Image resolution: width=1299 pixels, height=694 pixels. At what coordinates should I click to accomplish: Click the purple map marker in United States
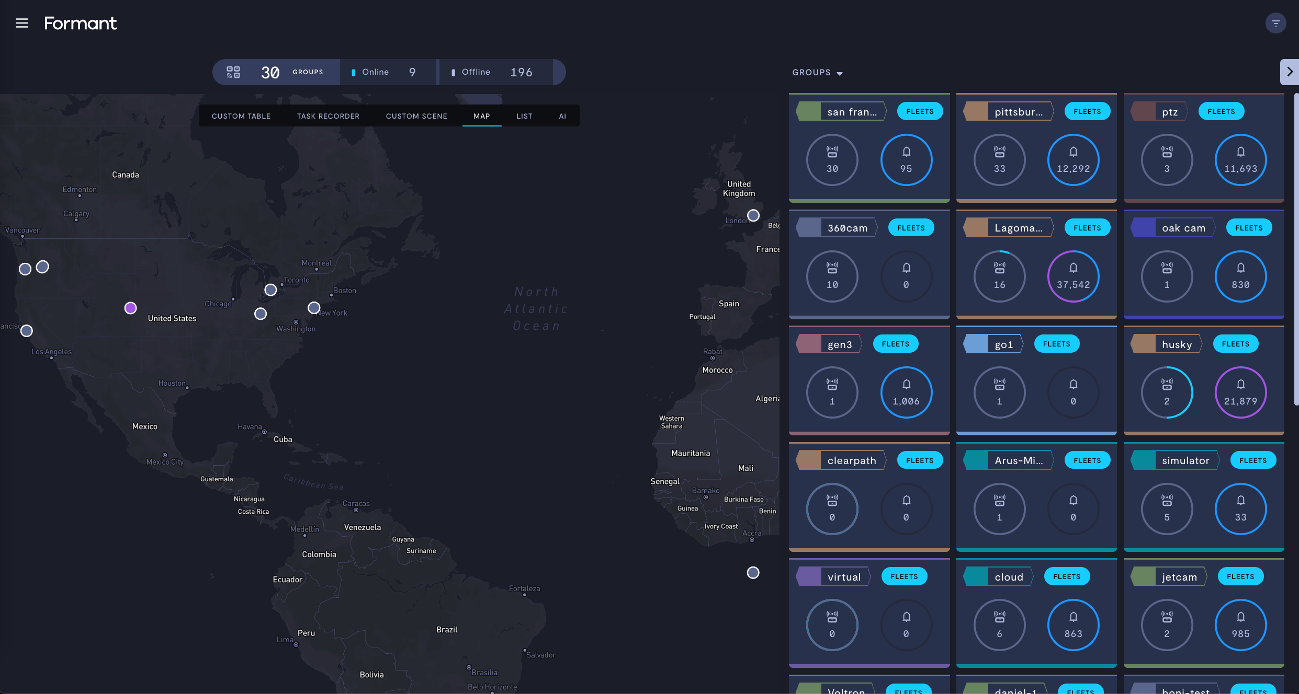click(131, 308)
